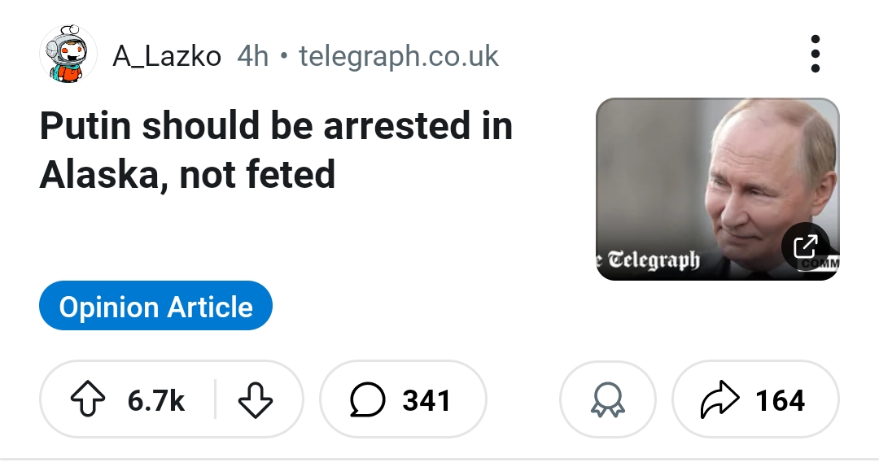Give an award using the ribbon icon
The image size is (879, 471).
[x=607, y=400]
